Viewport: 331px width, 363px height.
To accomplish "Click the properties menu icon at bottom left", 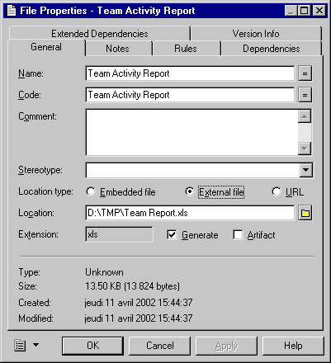I will 20,346.
